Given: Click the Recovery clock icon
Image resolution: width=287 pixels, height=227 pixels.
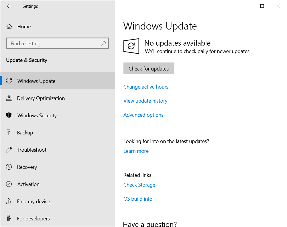Looking at the screenshot, I should 9,167.
